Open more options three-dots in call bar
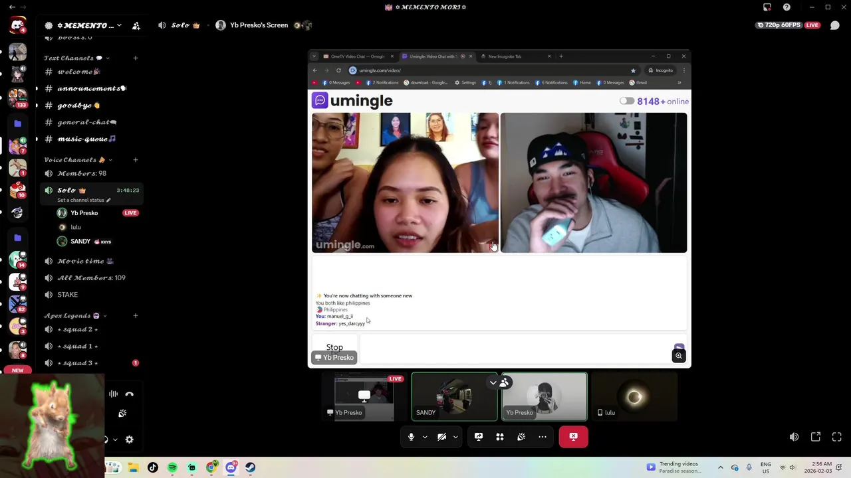Viewport: 851px width, 478px height. tap(543, 437)
